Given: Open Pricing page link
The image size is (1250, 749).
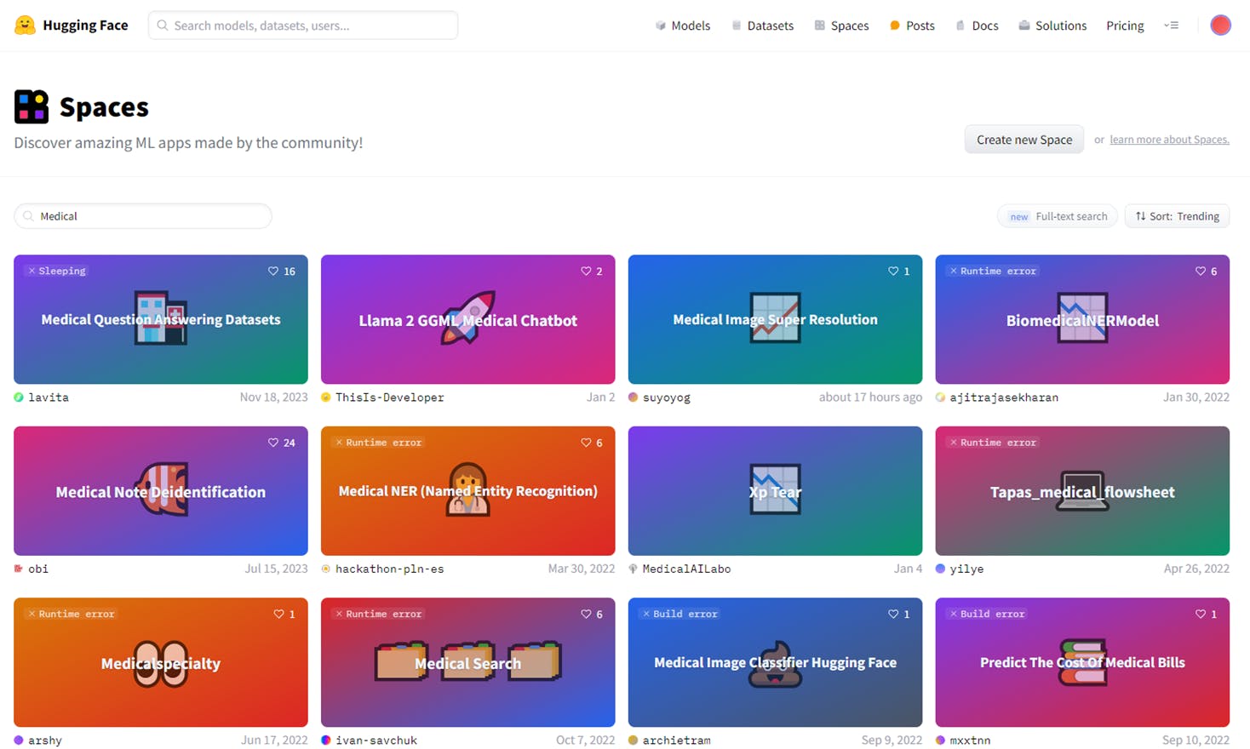Looking at the screenshot, I should 1125,26.
